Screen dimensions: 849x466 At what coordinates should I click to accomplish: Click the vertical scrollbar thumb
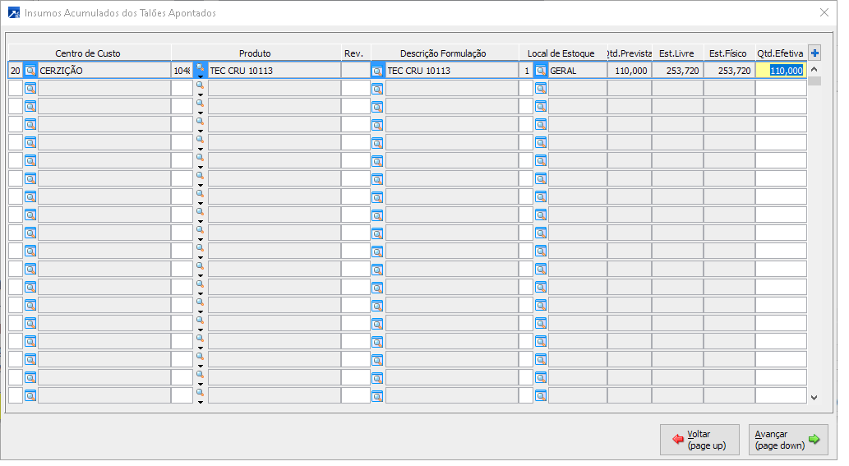pyautogui.click(x=814, y=81)
